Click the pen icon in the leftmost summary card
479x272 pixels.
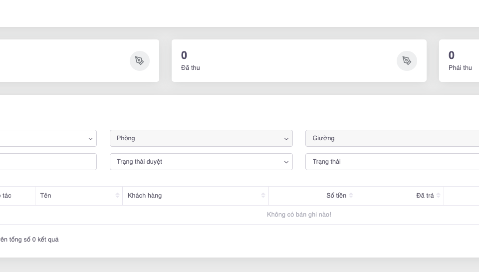(x=140, y=61)
